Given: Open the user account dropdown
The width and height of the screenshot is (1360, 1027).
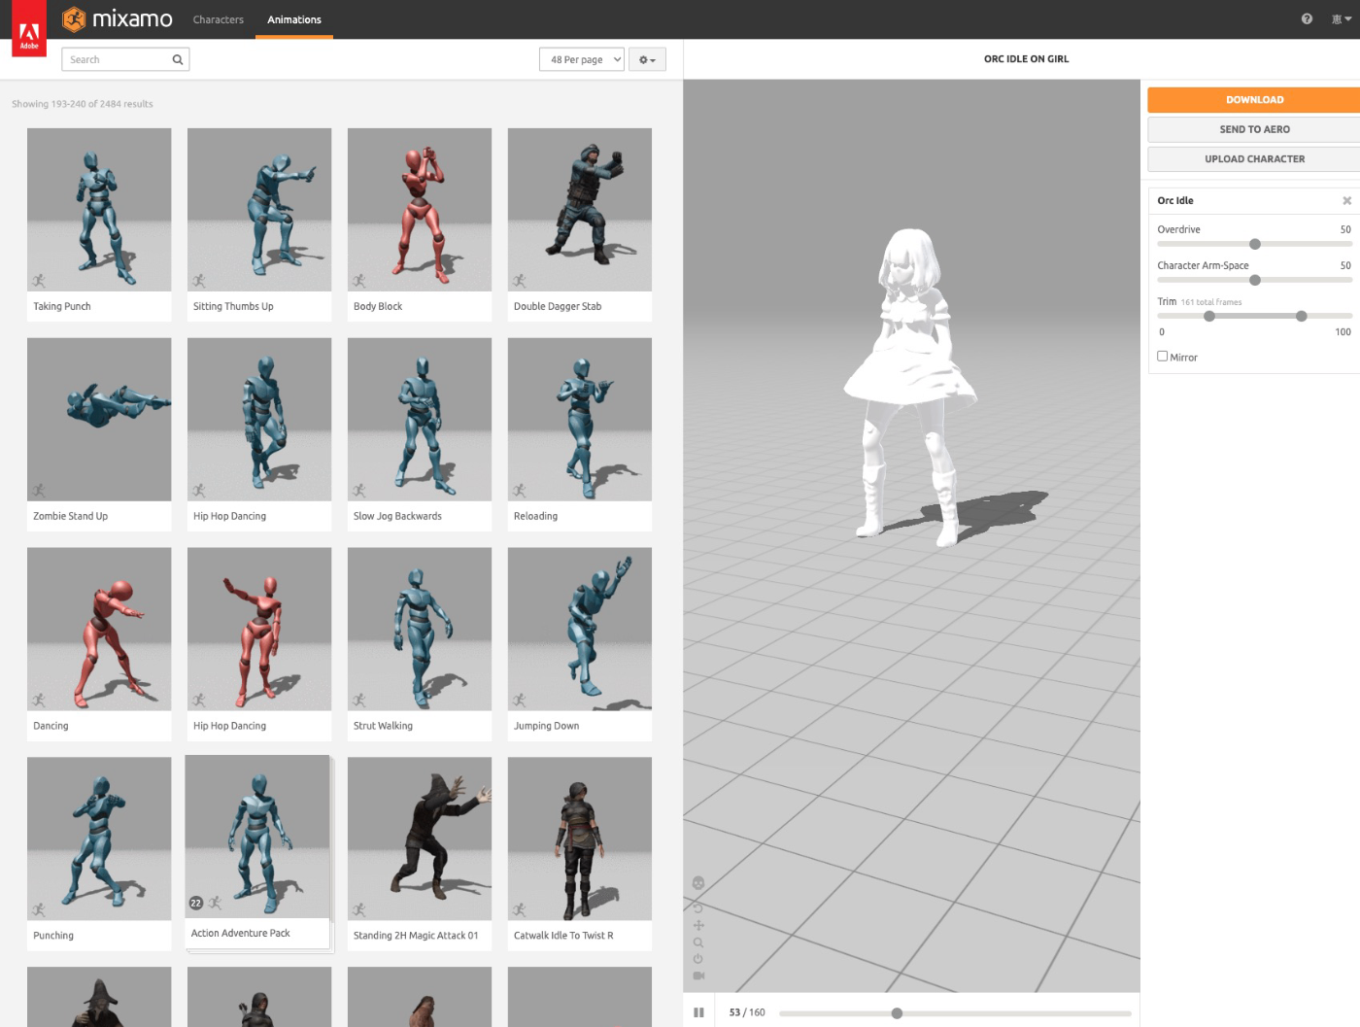Looking at the screenshot, I should (1342, 18).
